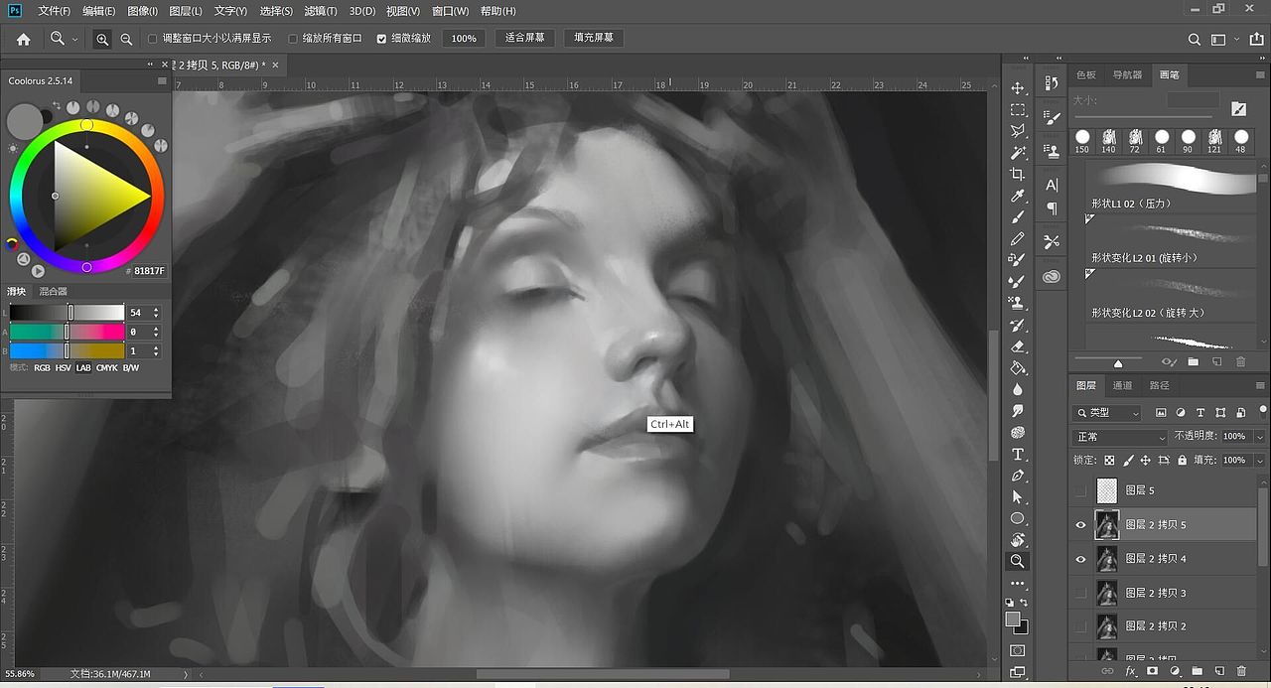Open the Coolorus panel menu
The width and height of the screenshot is (1271, 688).
[162, 80]
